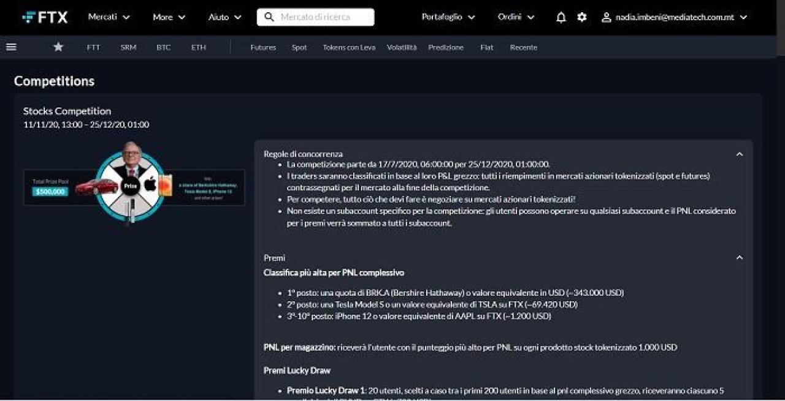Open the Predizione tab
This screenshot has width=785, height=401.
(446, 47)
